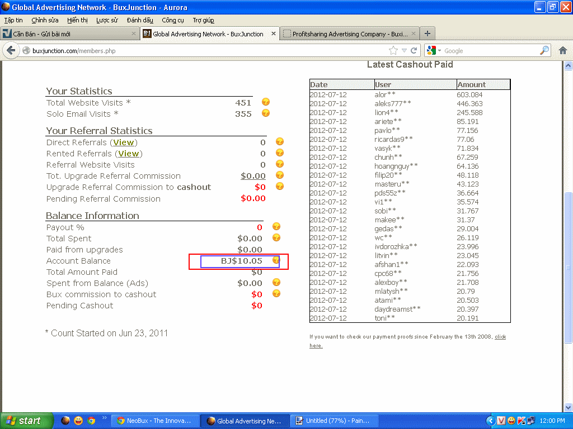Viewport: 573px width, 429px height.
Task: Open the Chỉnh sửa menu
Action: pyautogui.click(x=45, y=20)
